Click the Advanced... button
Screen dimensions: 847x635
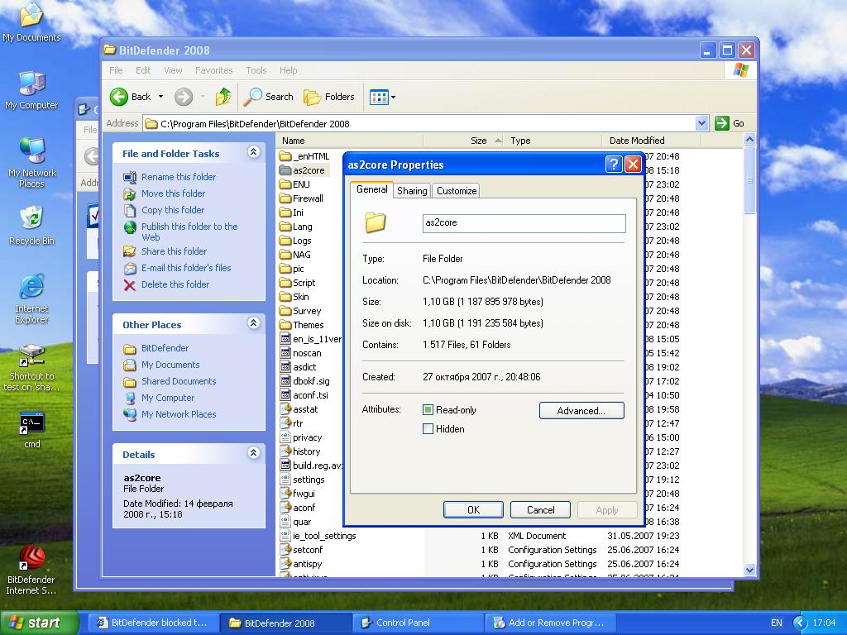click(581, 410)
